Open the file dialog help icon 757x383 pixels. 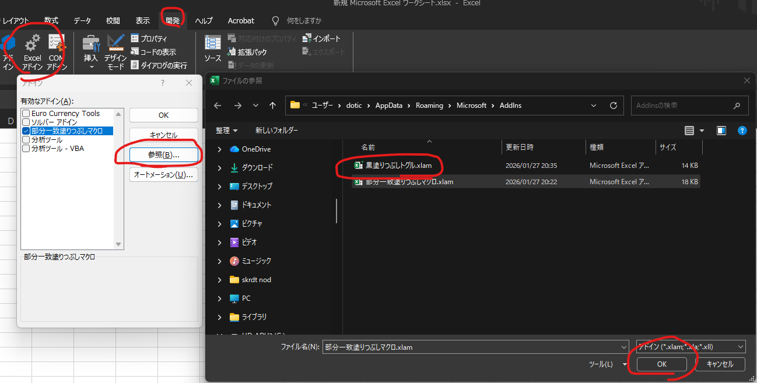pos(742,131)
